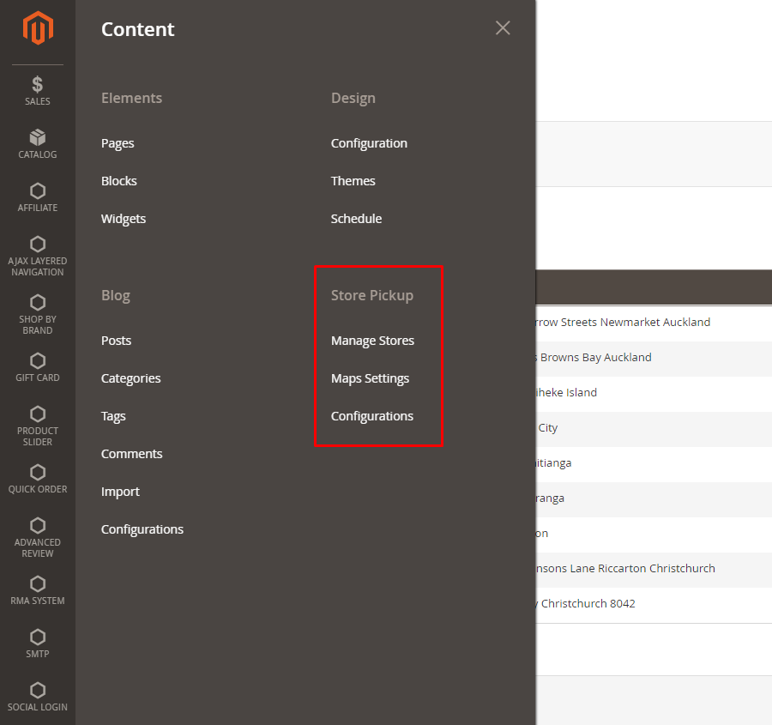The image size is (772, 725).
Task: Open Themes under Design
Action: tap(353, 181)
